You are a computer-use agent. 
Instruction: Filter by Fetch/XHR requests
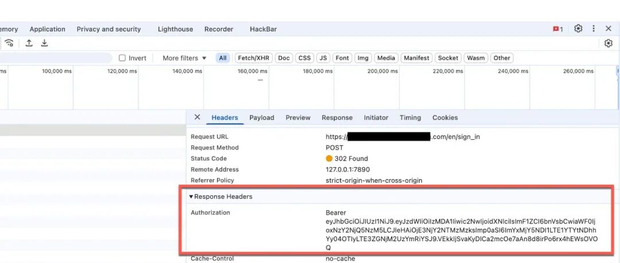click(x=254, y=58)
